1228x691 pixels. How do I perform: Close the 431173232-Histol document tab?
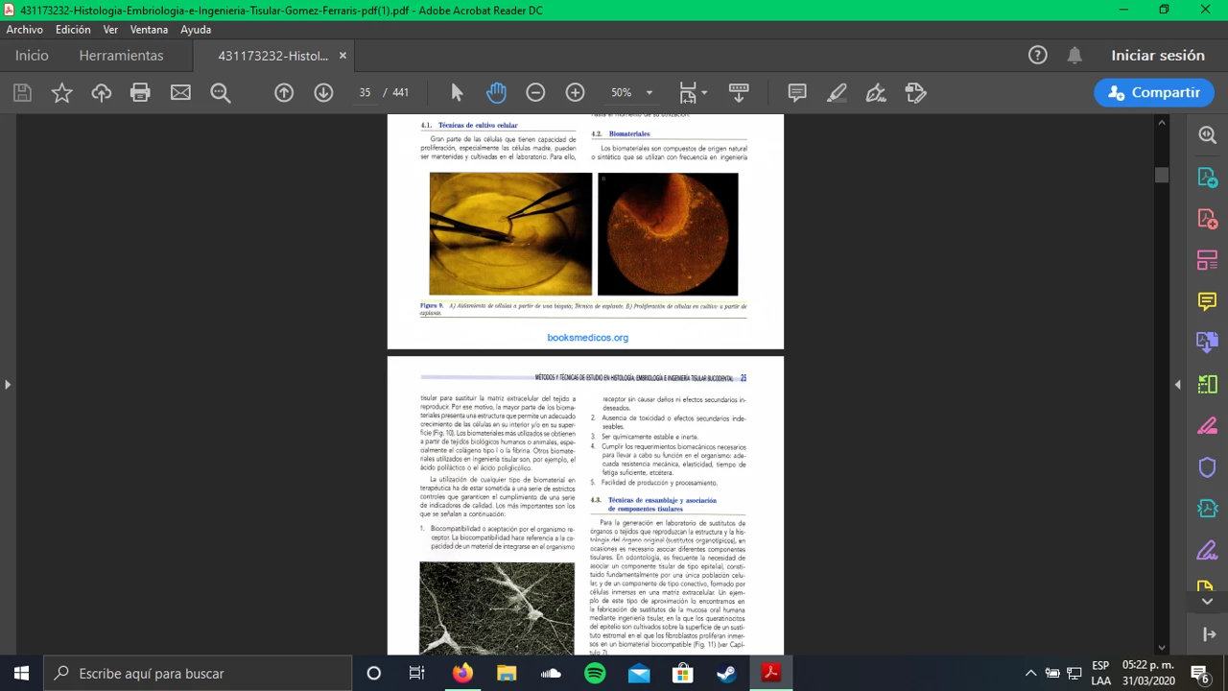click(343, 56)
